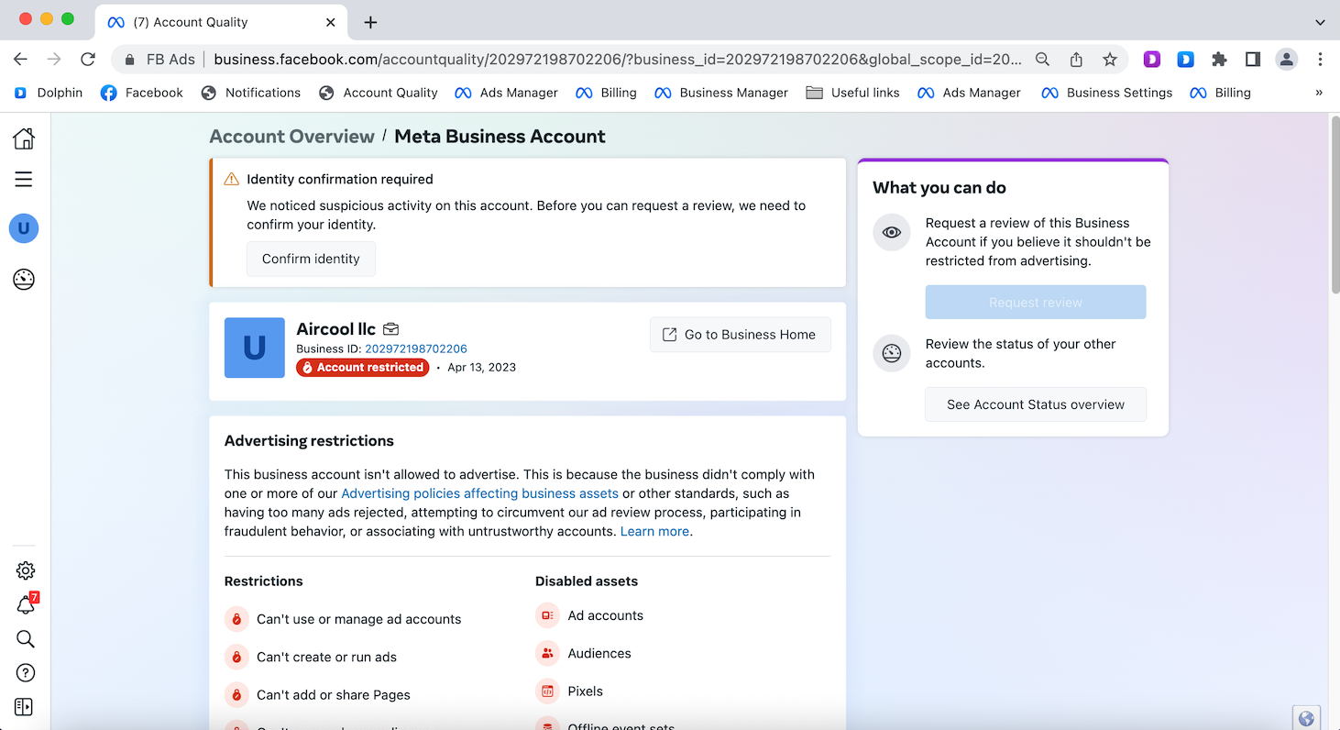Open the Notifications bookmark
This screenshot has width=1340, height=730.
click(x=251, y=93)
